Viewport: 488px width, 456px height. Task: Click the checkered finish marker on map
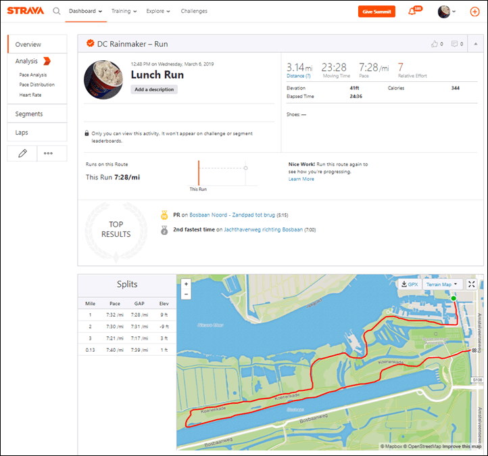tap(474, 350)
